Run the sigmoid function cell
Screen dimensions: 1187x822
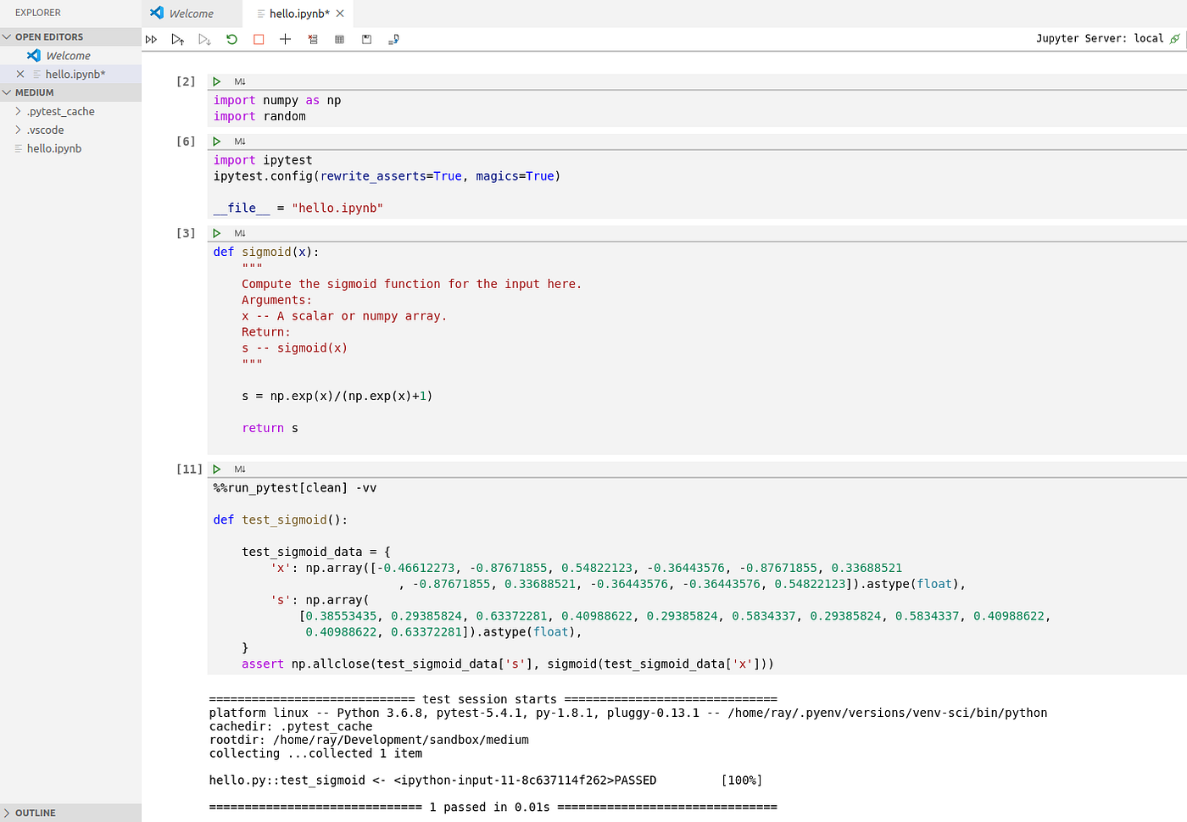[x=216, y=232]
